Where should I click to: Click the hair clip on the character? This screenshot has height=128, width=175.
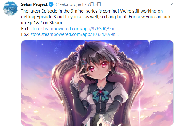[x=84, y=62]
